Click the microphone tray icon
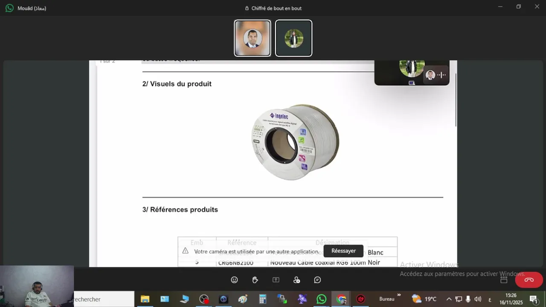 tap(468, 299)
